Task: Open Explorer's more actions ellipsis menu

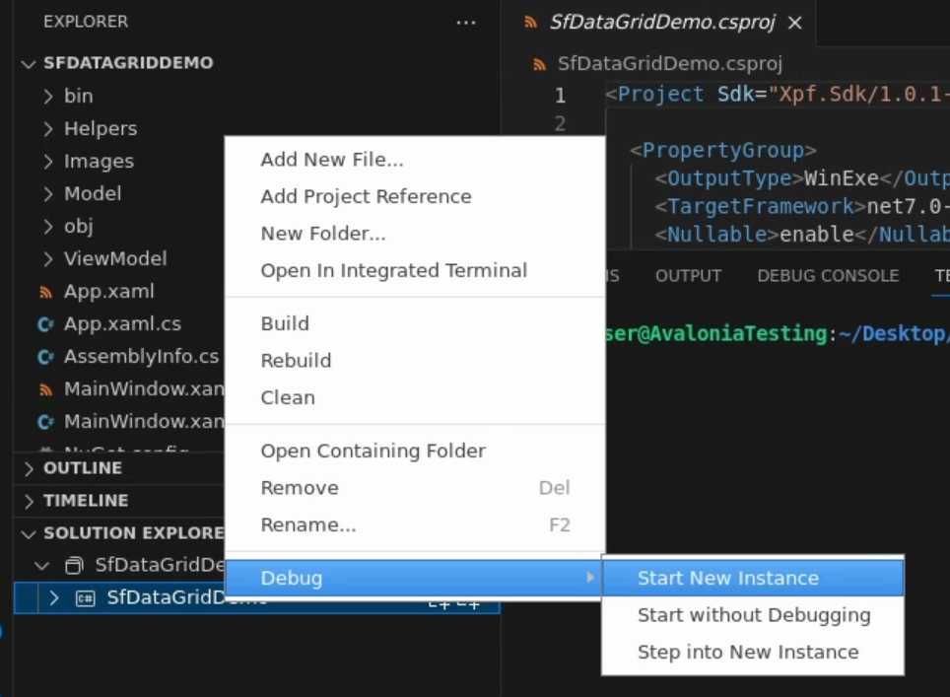Action: (x=466, y=22)
